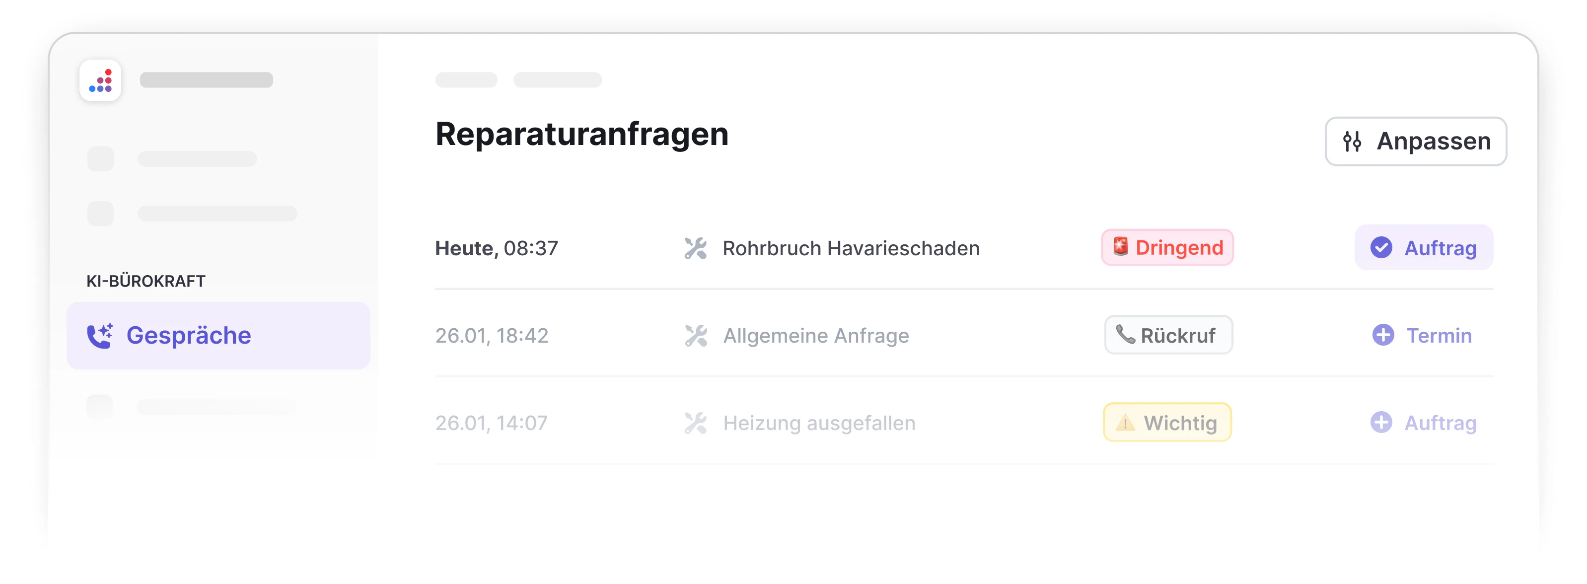The width and height of the screenshot is (1587, 584).
Task: Open the Rohrbruch Havarieschaden request
Action: pyautogui.click(x=852, y=248)
